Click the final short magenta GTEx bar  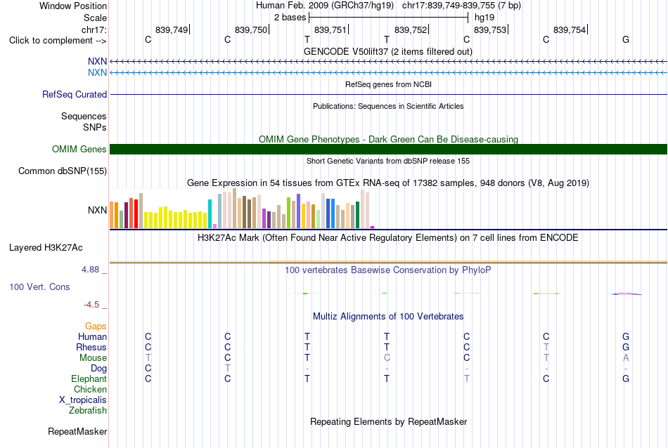point(373,228)
